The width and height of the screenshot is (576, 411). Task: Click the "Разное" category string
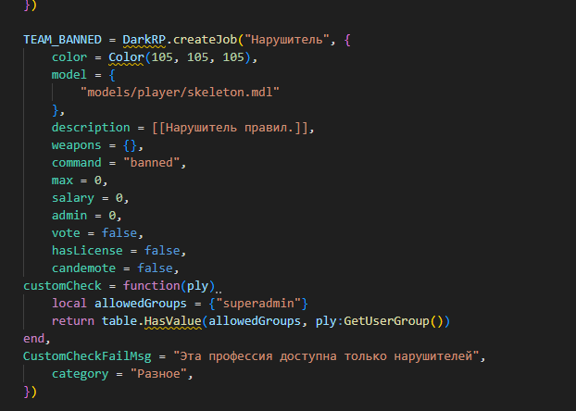(x=158, y=374)
